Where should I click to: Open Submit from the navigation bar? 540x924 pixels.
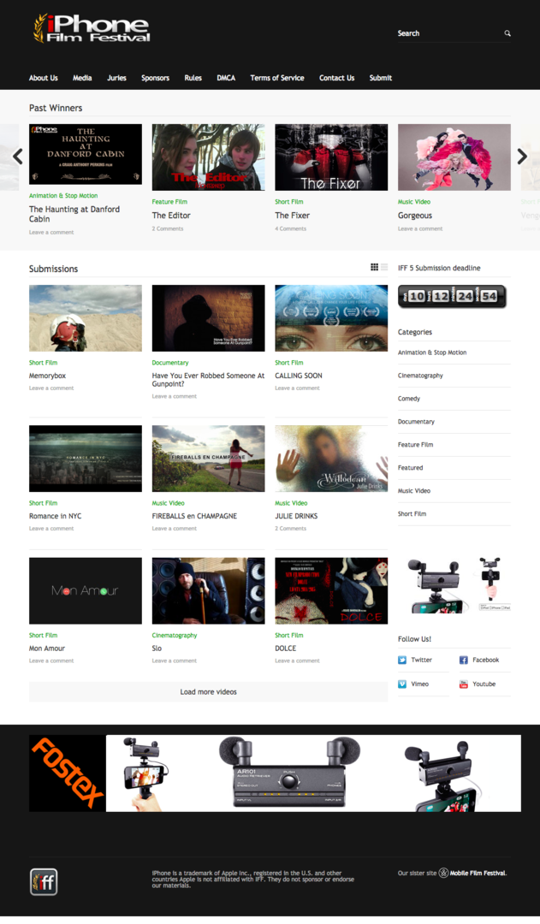[x=381, y=78]
